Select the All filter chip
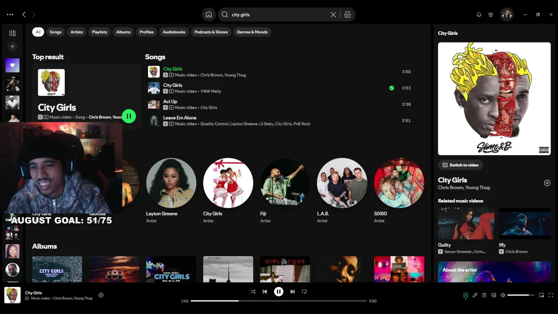The height and width of the screenshot is (314, 558). point(38,32)
